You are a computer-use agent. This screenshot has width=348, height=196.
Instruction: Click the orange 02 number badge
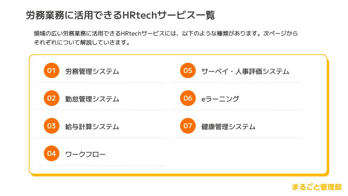click(x=51, y=98)
